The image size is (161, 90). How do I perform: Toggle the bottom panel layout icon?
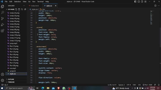(x=139, y=1)
